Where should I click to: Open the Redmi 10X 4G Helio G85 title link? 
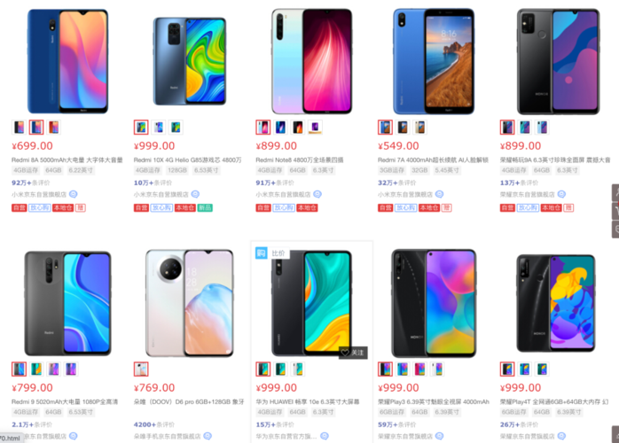(x=187, y=159)
